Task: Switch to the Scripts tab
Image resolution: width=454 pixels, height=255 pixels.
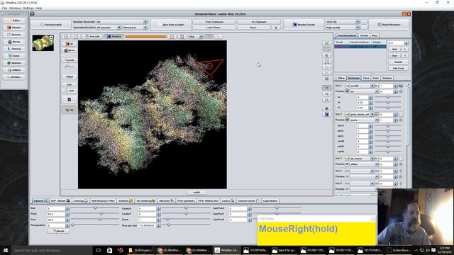Action: point(364,35)
